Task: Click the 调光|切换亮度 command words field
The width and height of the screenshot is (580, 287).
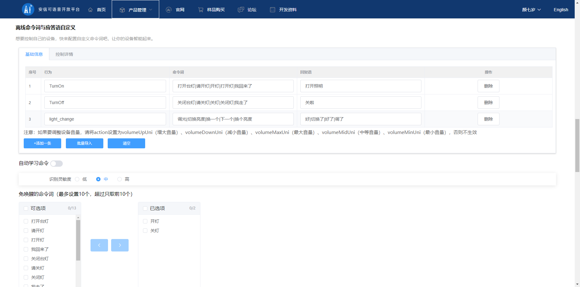Action: [x=233, y=119]
